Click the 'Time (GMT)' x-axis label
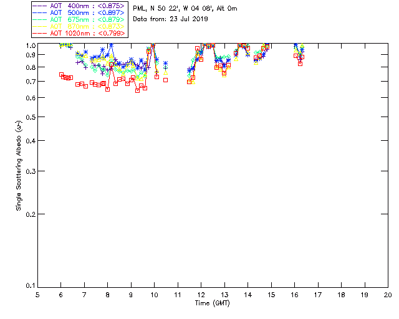This screenshot has width=399, height=319. [213, 303]
